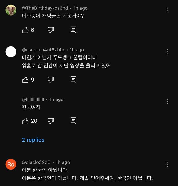Open @user-mn4ut6zt4p channel via username
The width and height of the screenshot is (178, 186).
click(x=43, y=50)
